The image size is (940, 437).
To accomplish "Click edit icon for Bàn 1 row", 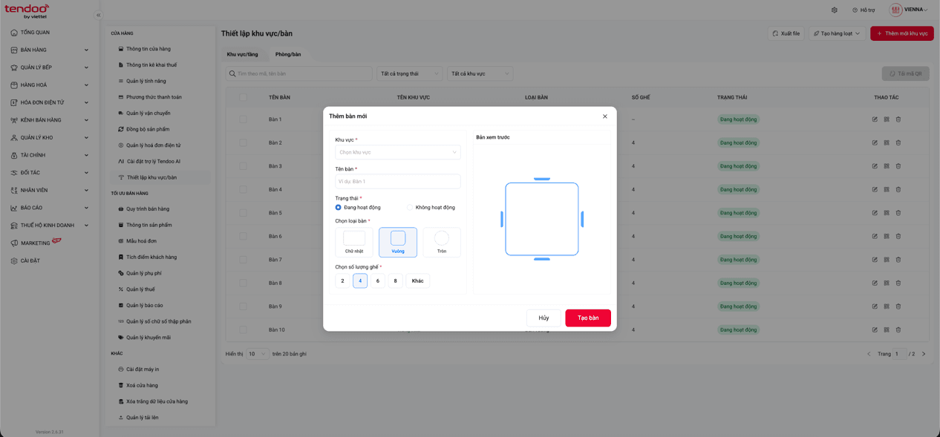I will [875, 119].
